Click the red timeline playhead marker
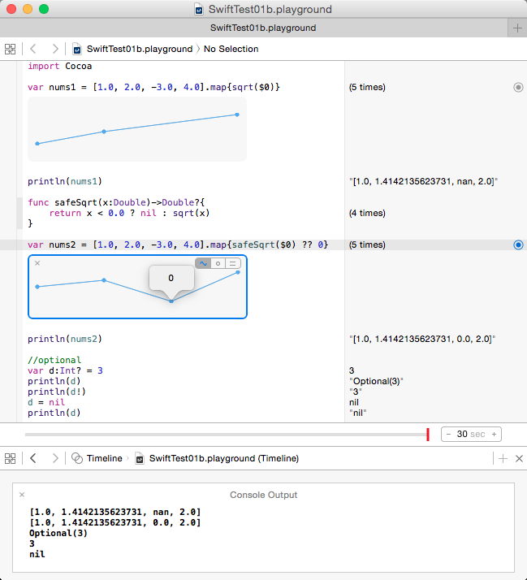The width and height of the screenshot is (527, 580). (427, 435)
